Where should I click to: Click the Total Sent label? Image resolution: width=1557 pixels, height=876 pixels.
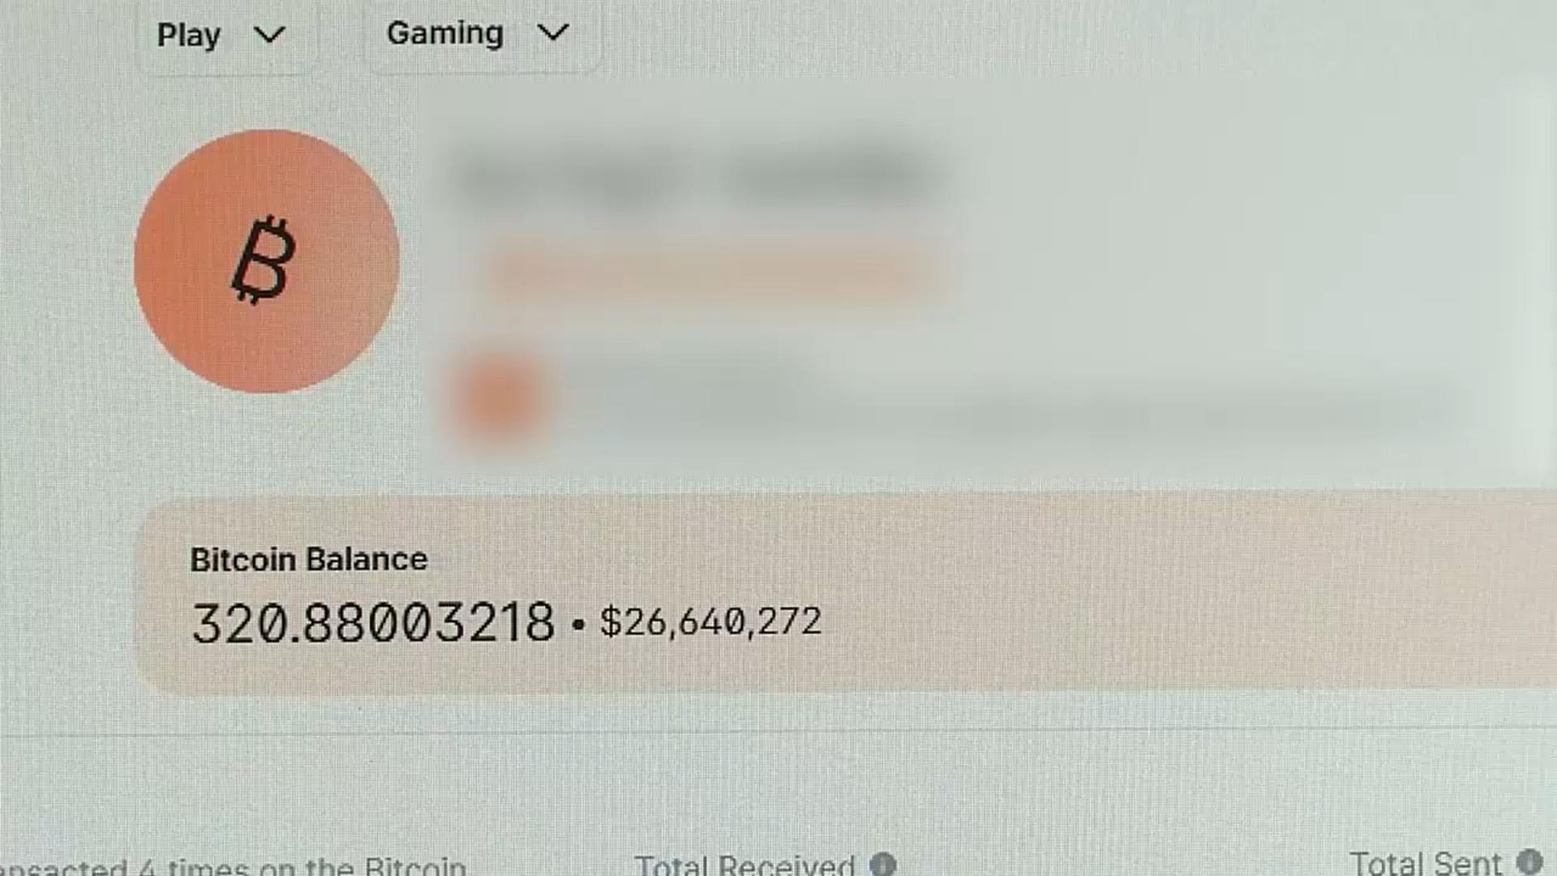coord(1426,862)
